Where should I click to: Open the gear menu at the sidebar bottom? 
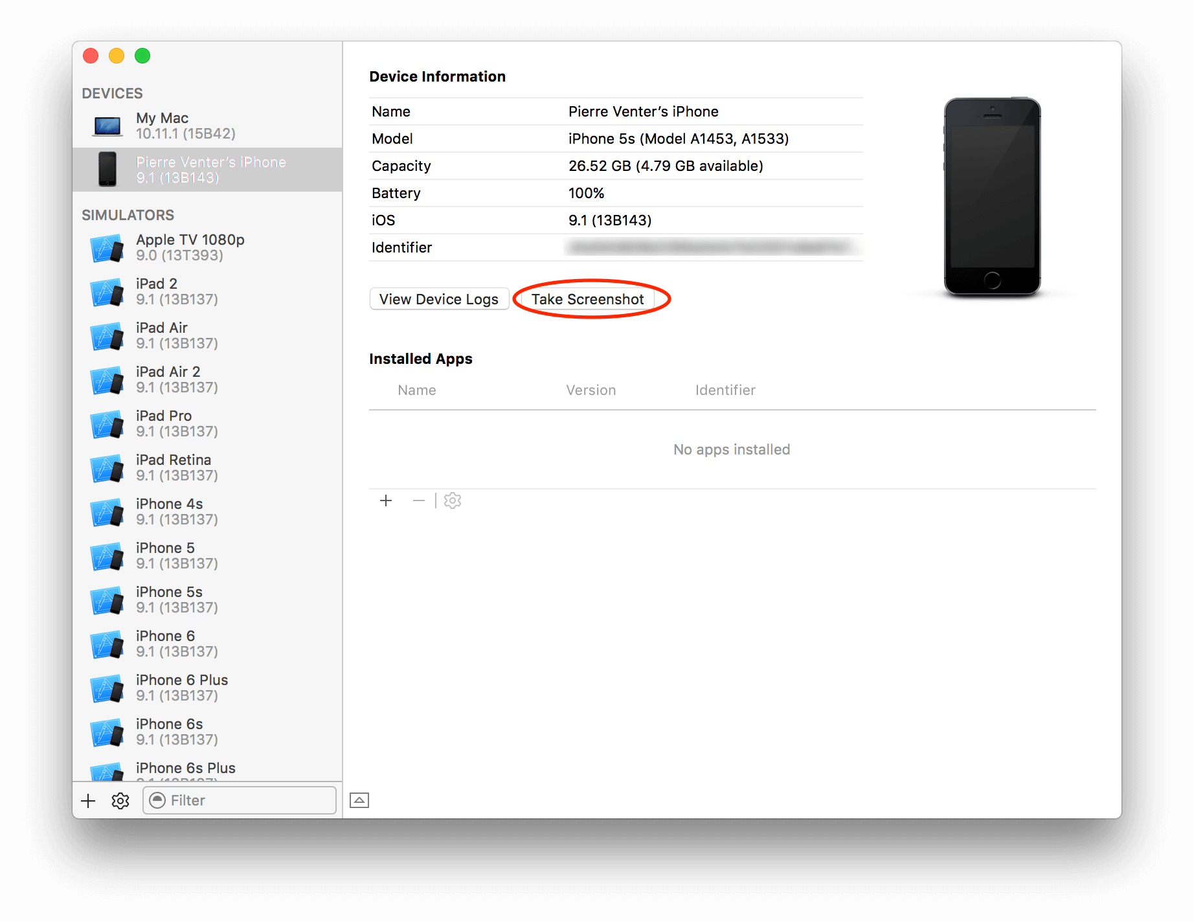(x=120, y=800)
